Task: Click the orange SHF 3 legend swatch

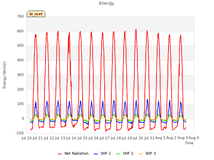Action: [140, 154]
